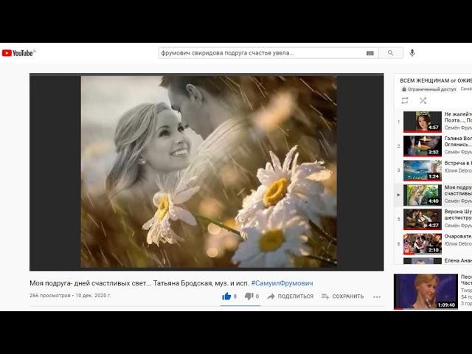
Task: Start voice search with microphone icon
Action: tap(412, 53)
